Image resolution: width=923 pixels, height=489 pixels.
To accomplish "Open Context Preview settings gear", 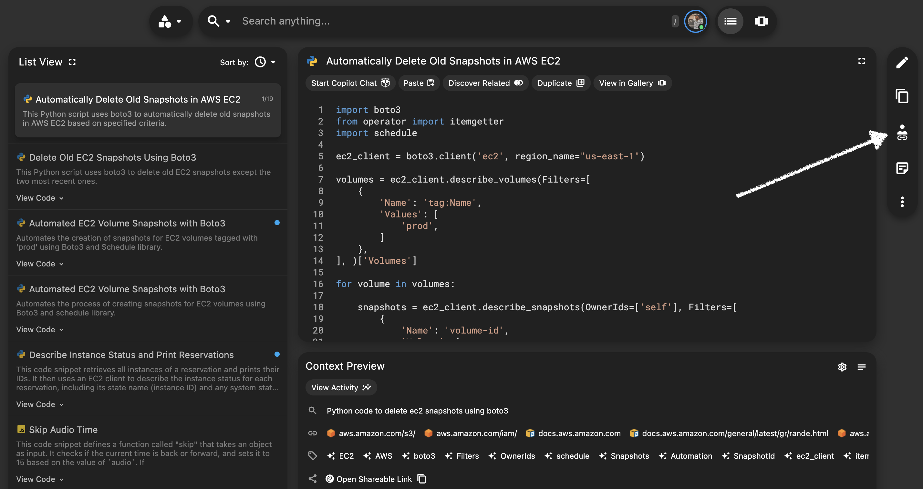I will [842, 367].
